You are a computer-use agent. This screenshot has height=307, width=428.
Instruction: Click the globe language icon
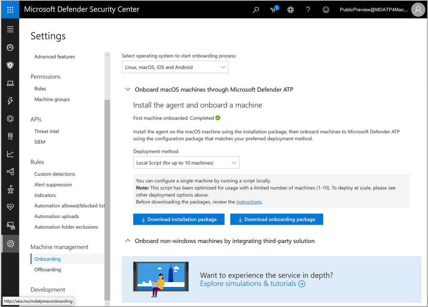(x=291, y=10)
